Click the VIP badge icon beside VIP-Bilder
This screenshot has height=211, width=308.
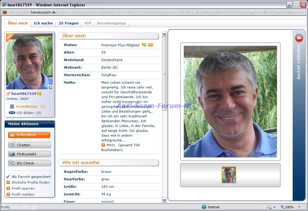12,113
